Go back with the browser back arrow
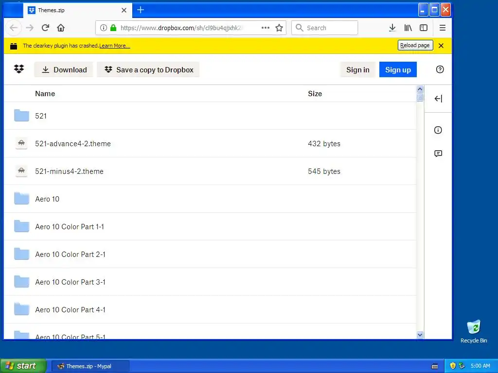 click(x=14, y=28)
